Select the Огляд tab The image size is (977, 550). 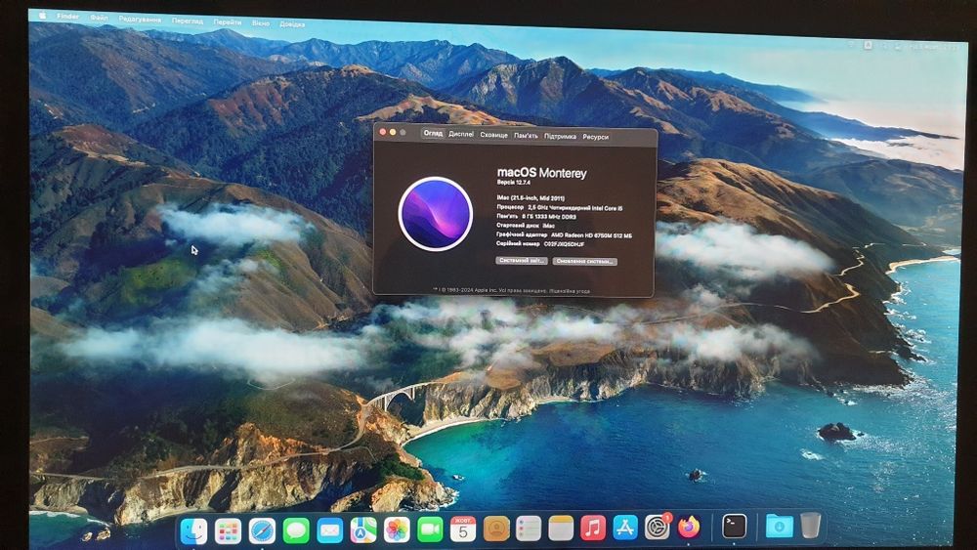click(433, 133)
